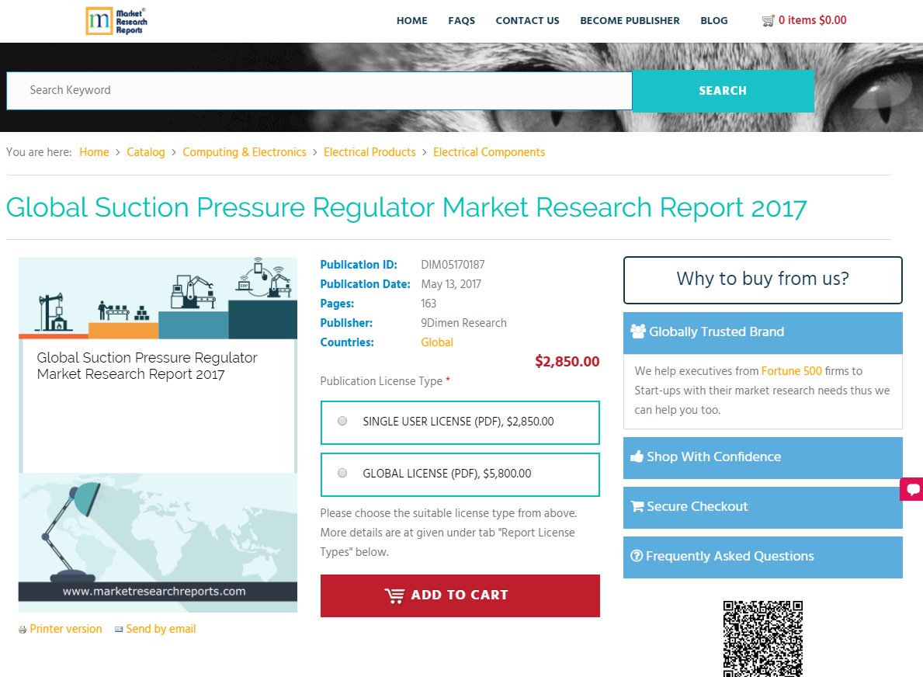Click the report cover thumbnail image

pos(158,435)
